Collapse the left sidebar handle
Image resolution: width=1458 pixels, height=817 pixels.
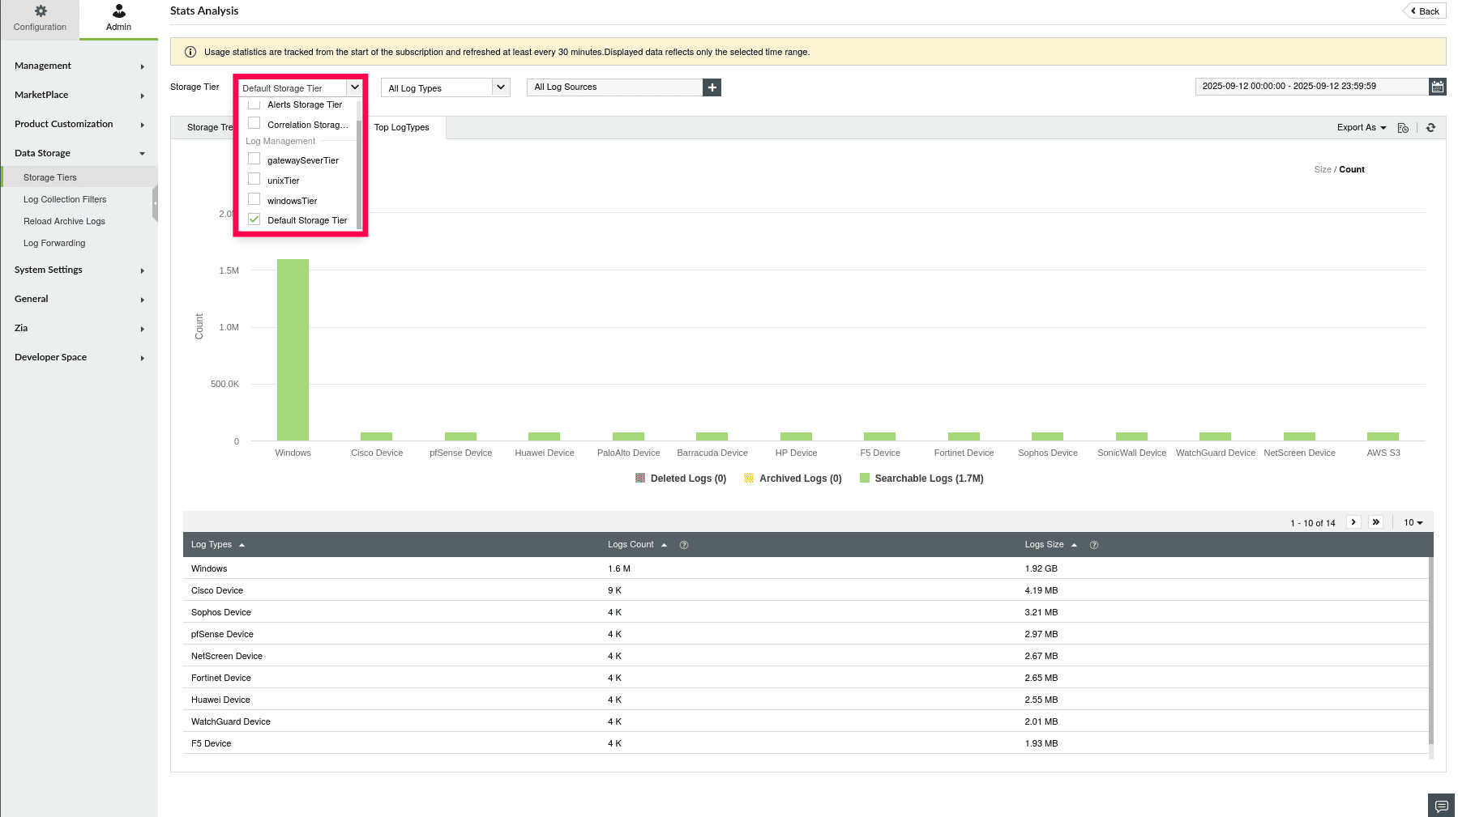[155, 202]
